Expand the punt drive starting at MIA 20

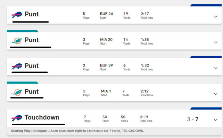tap(216, 42)
